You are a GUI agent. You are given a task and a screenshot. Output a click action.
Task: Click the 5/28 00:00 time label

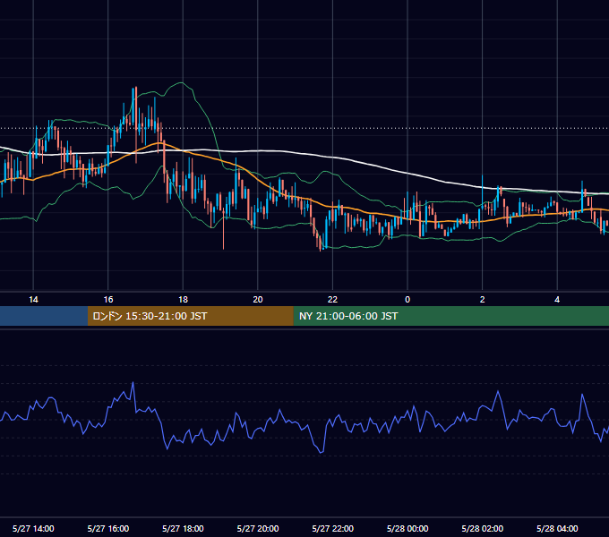click(x=407, y=528)
